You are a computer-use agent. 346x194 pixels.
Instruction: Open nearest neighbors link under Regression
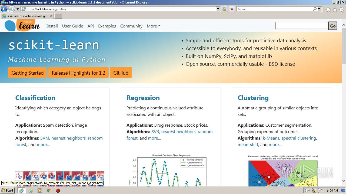pyautogui.click(x=178, y=132)
